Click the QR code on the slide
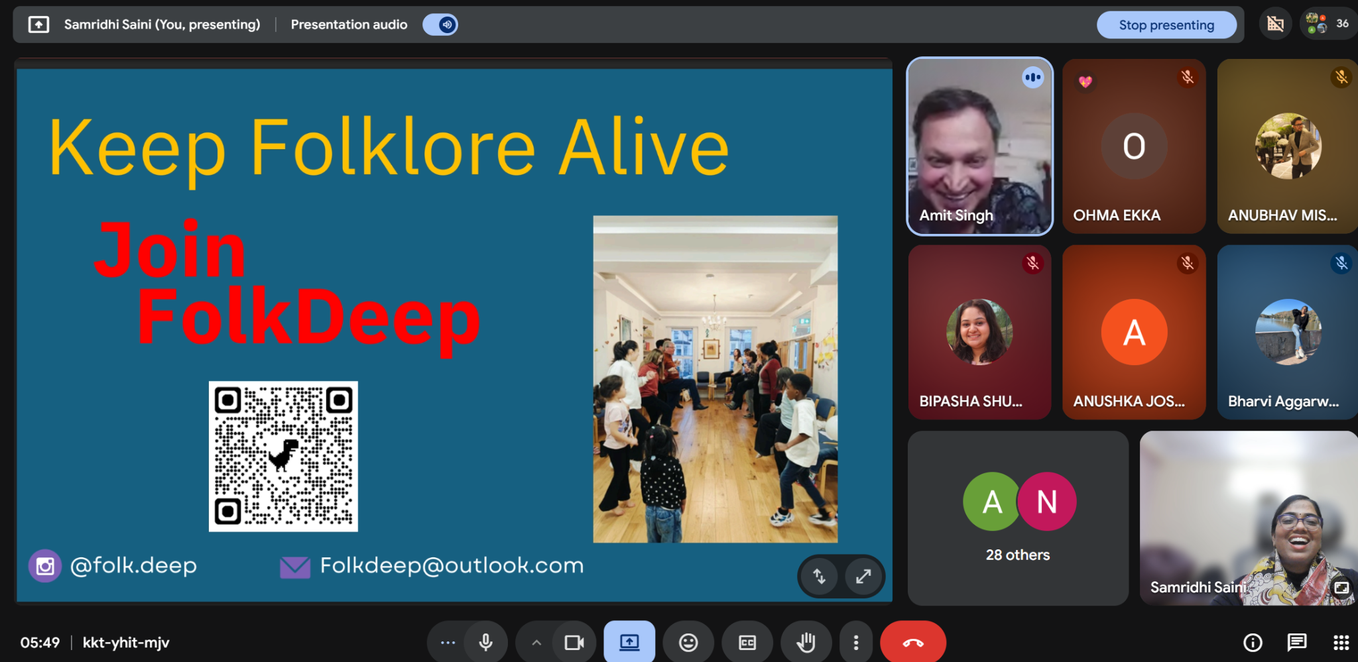The image size is (1358, 662). pyautogui.click(x=283, y=457)
